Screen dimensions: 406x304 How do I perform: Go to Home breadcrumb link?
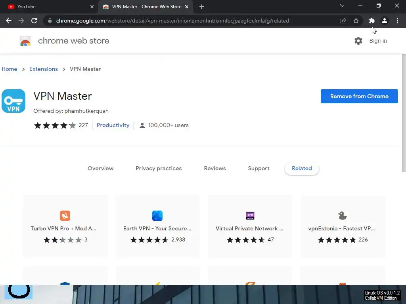click(10, 69)
